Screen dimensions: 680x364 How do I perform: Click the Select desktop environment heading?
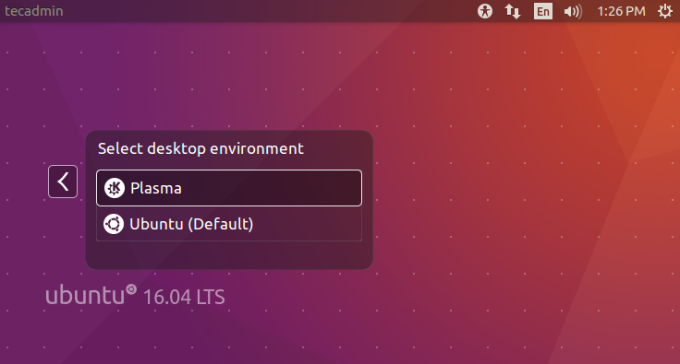[200, 148]
